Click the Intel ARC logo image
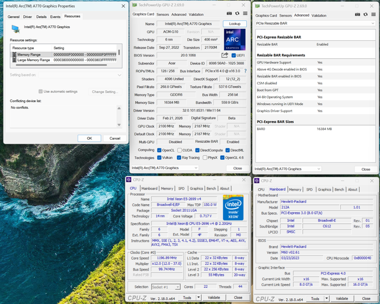The height and width of the screenshot is (304, 380). tap(235, 40)
